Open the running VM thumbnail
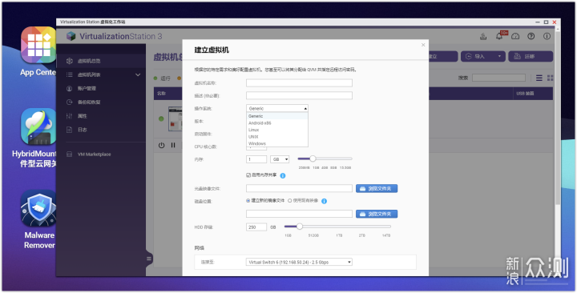577x293 pixels. pos(176,118)
